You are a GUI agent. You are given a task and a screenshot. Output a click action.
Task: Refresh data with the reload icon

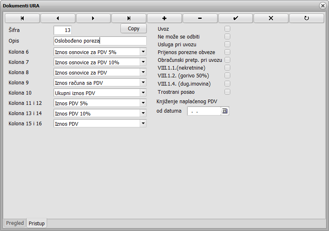click(x=306, y=18)
